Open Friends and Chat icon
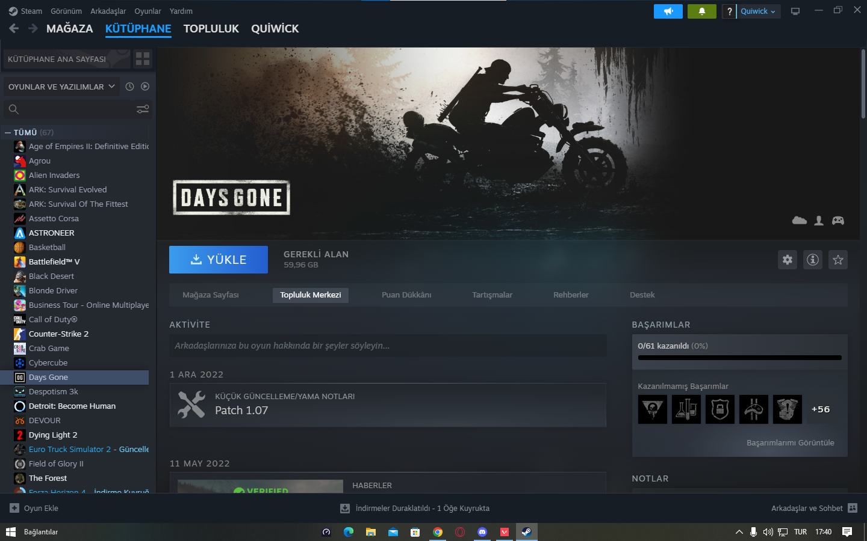The height and width of the screenshot is (541, 867). pyautogui.click(x=853, y=508)
